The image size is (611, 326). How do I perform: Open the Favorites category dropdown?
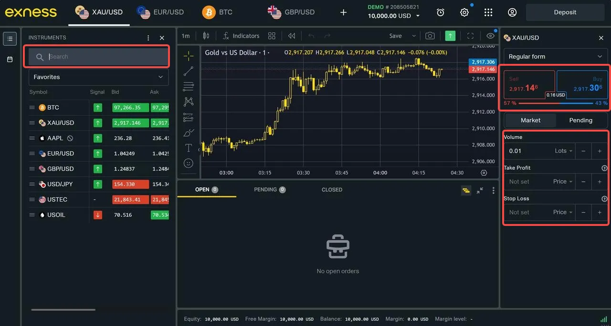click(98, 77)
